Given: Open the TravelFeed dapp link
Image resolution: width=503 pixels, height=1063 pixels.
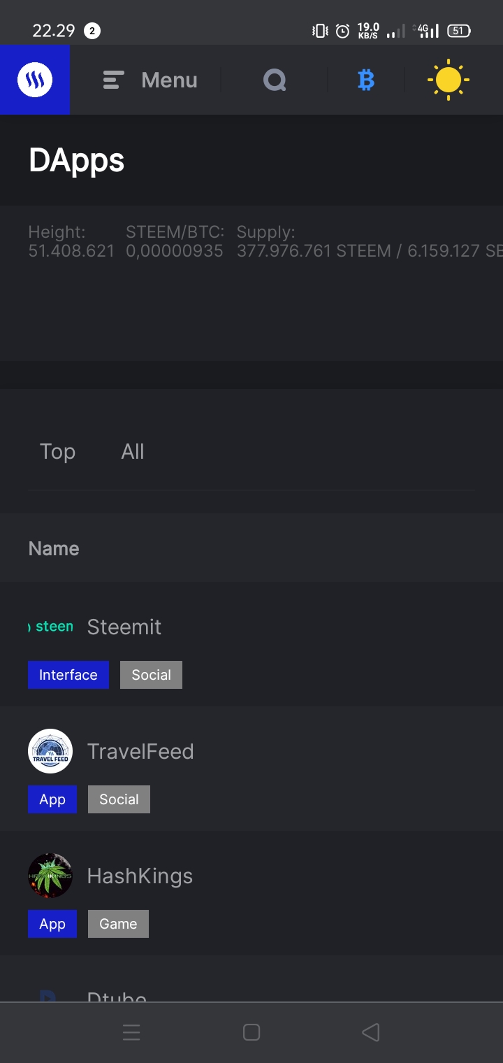Looking at the screenshot, I should 140,751.
